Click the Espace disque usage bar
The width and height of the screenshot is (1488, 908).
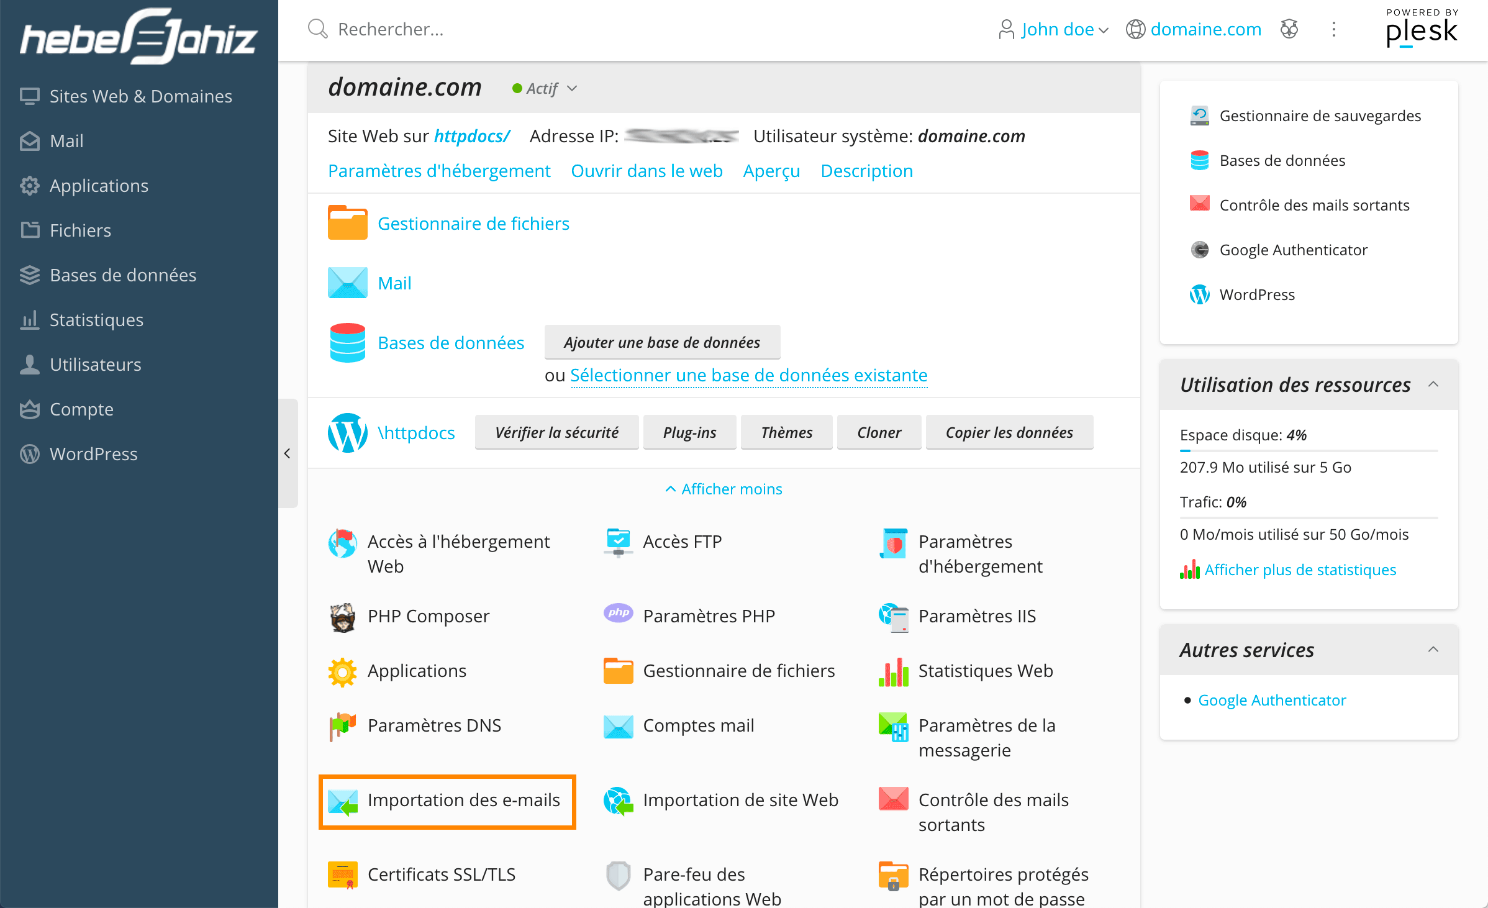click(1309, 450)
